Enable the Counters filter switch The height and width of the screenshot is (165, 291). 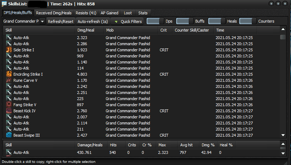(x=248, y=21)
